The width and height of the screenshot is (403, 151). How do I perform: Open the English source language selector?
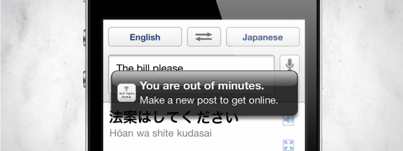[x=145, y=37]
